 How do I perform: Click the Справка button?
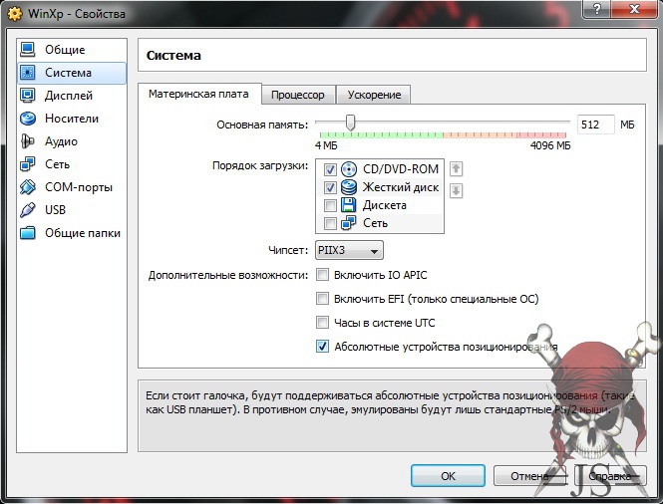pos(610,476)
